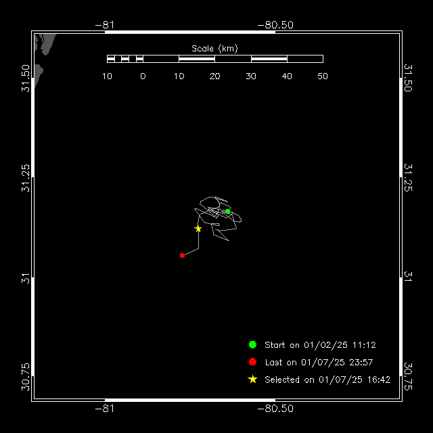Click the 31.25 latitude label on left axis
433x433 pixels.
(x=25, y=177)
